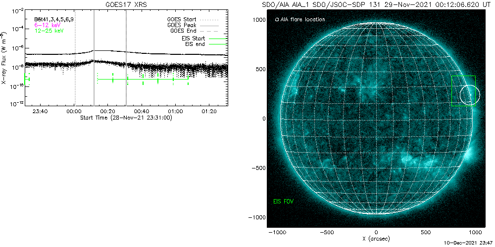Click the X (arcsec) axis label
Image resolution: width=495 pixels, height=247 pixels.
pyautogui.click(x=376, y=239)
